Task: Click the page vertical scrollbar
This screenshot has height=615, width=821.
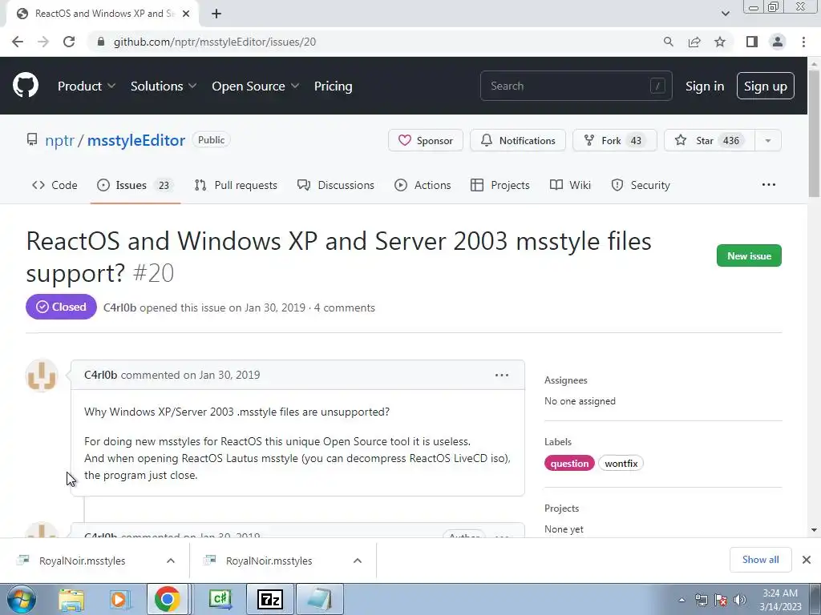Action: click(815, 134)
